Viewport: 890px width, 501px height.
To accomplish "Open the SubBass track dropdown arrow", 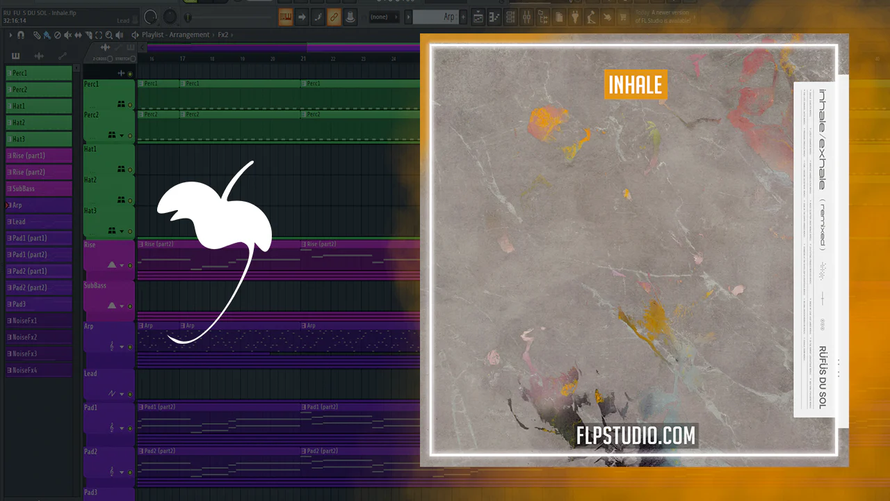I will [122, 306].
